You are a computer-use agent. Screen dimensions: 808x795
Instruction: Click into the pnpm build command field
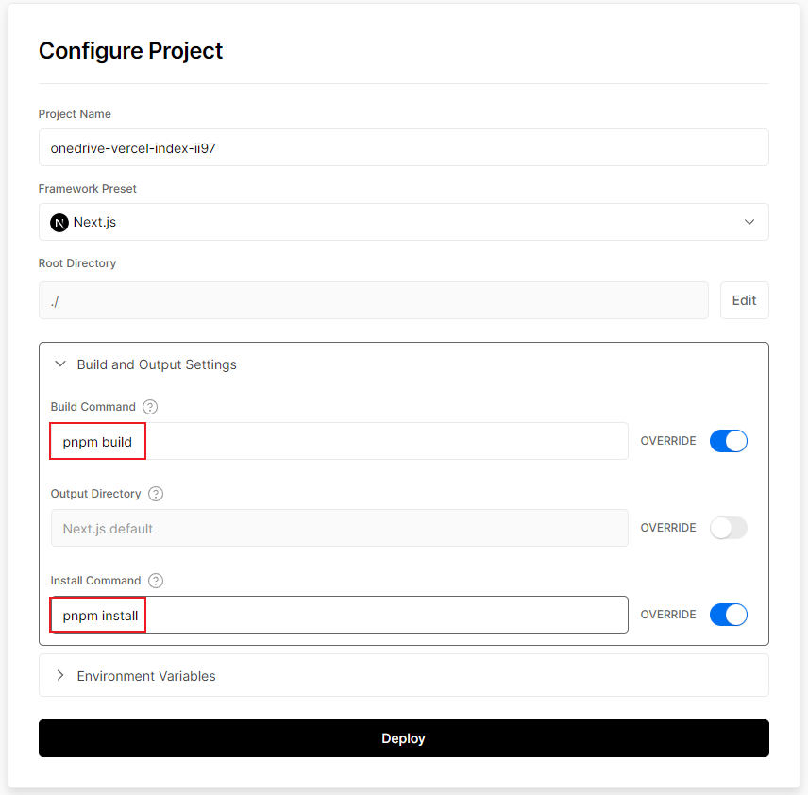point(378,441)
